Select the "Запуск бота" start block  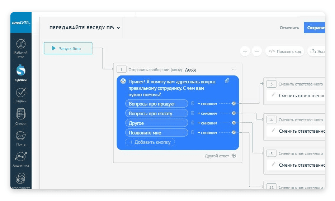click(x=68, y=48)
